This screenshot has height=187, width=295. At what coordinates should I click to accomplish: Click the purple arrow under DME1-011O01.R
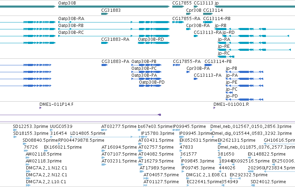tap(214, 108)
